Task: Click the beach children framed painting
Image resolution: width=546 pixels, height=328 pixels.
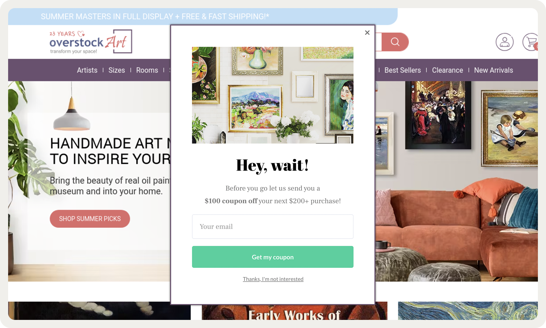Action: pos(510,128)
